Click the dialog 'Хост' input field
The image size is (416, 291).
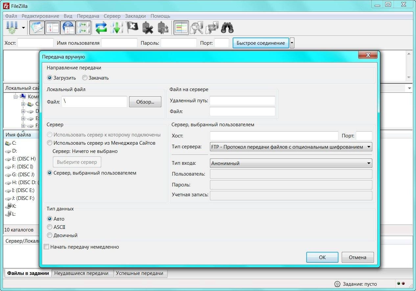click(x=274, y=136)
